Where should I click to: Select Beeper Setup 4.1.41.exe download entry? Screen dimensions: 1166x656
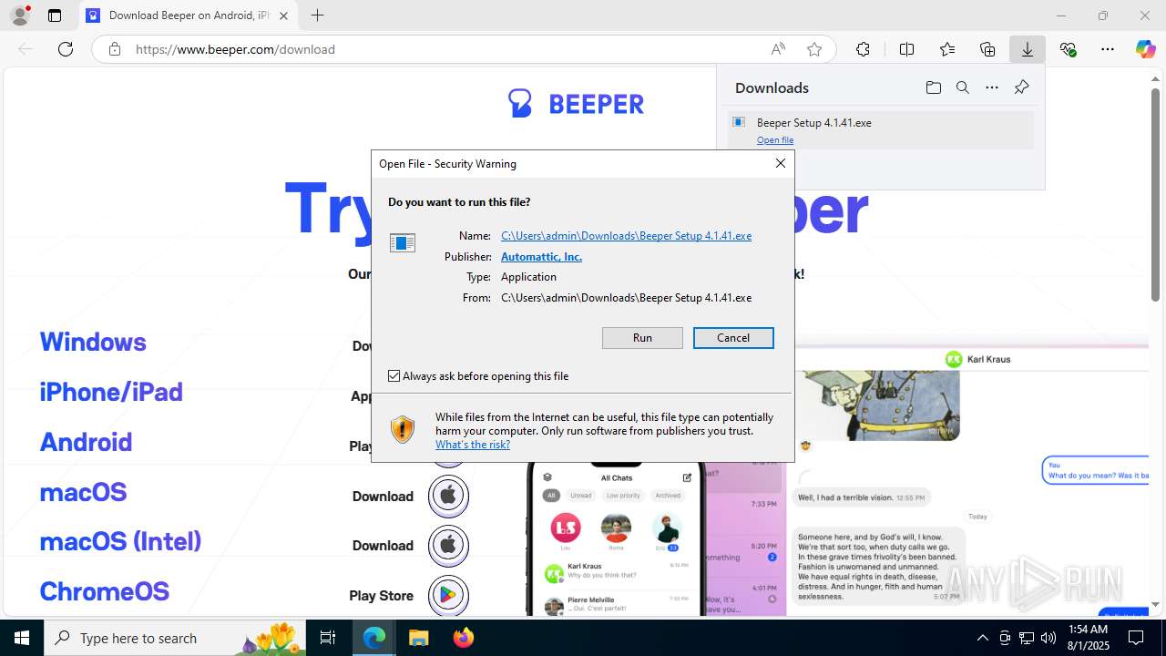point(880,129)
